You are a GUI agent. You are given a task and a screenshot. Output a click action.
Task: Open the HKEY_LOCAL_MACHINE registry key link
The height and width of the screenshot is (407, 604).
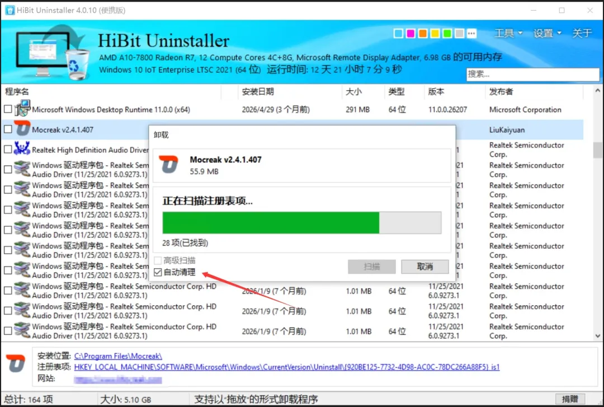tap(286, 367)
